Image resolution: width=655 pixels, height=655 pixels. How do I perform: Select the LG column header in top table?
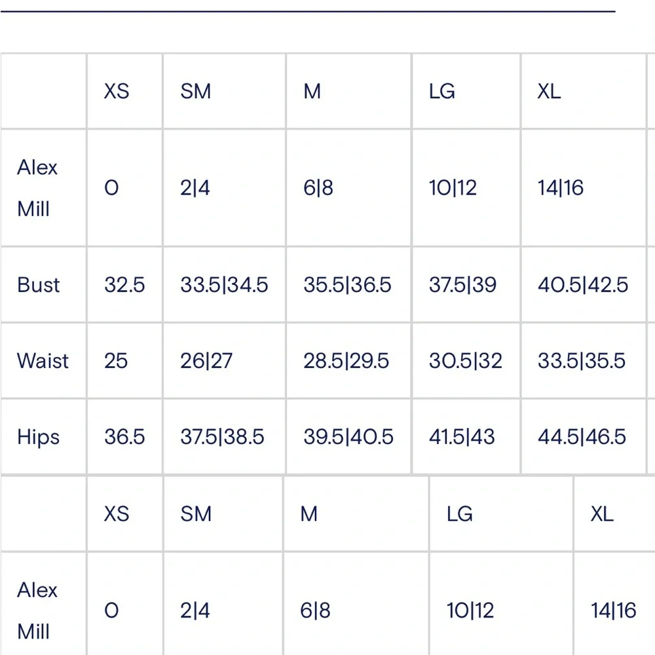(x=466, y=91)
